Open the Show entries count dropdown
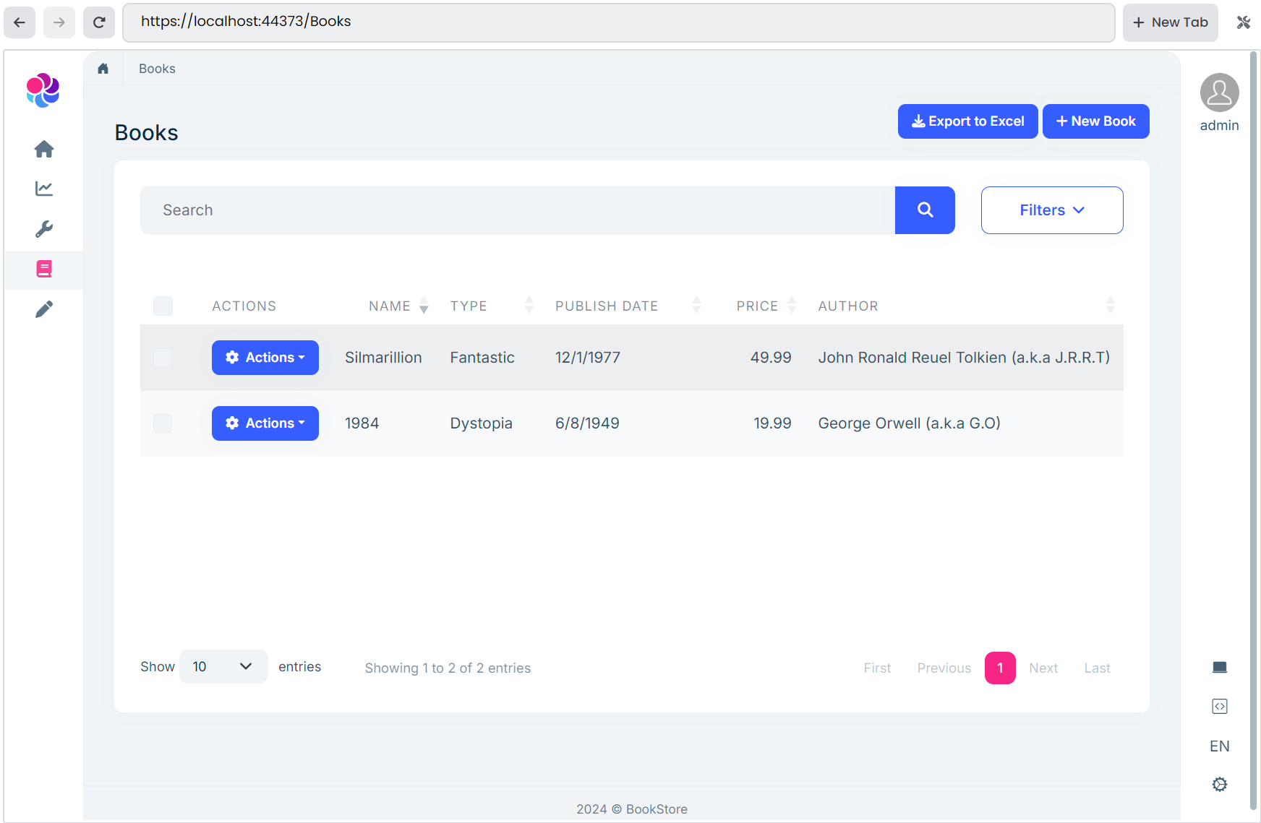Viewport: 1261px width, 823px height. (223, 666)
